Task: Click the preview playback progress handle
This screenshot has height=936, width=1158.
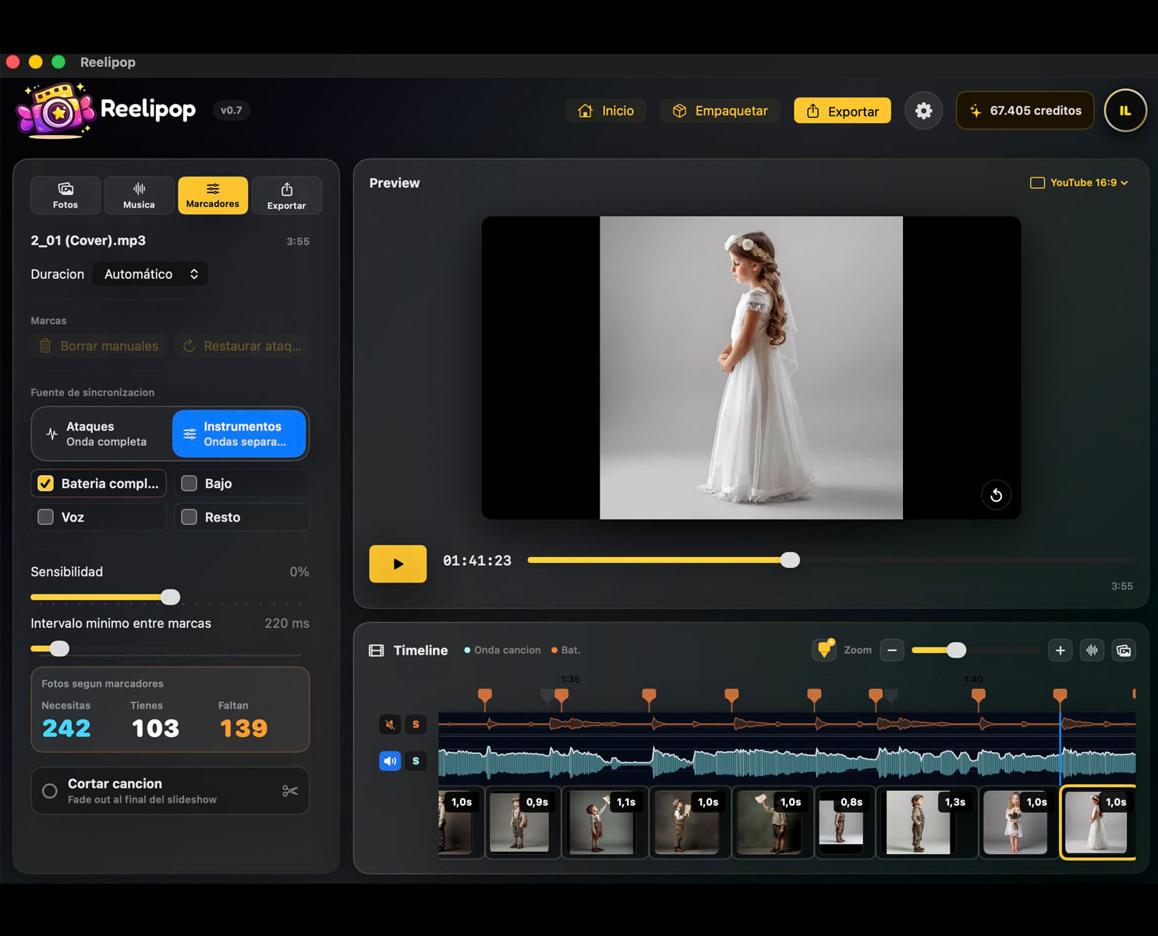Action: tap(790, 560)
